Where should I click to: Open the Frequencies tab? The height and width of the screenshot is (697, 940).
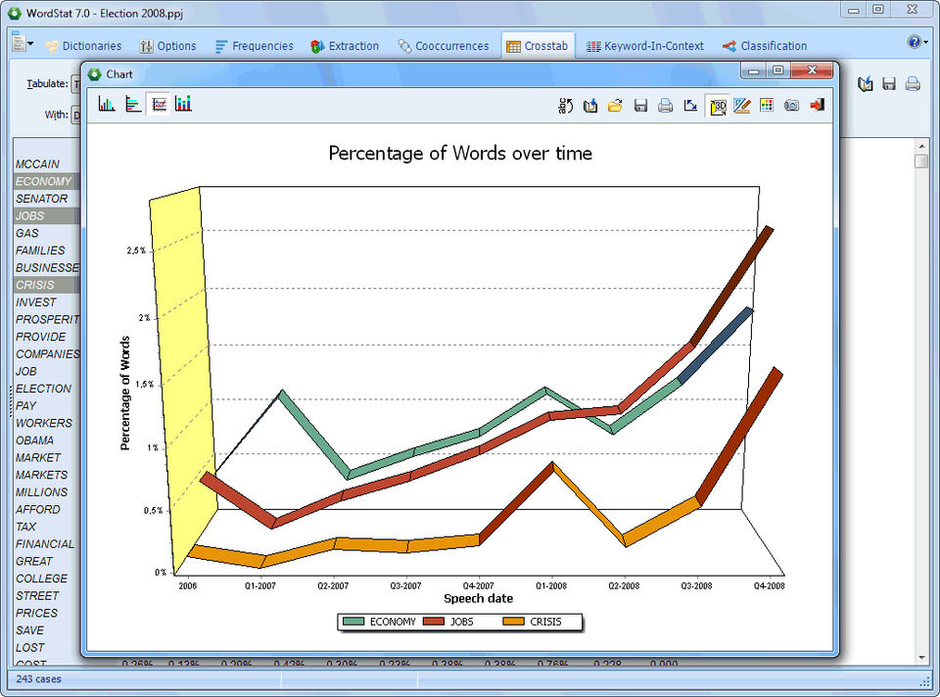[x=255, y=46]
